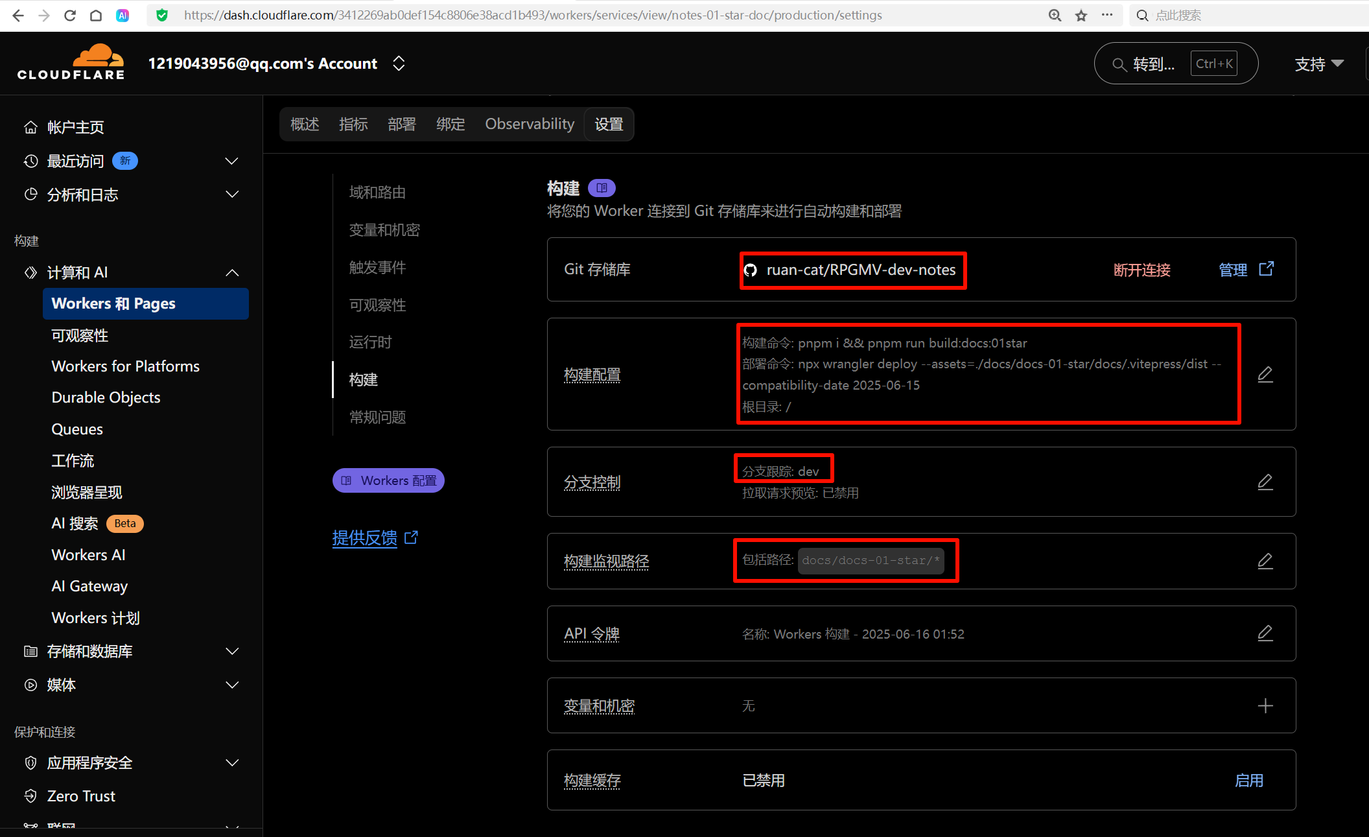1369x837 pixels.
Task: Click the documentation book icon beside 构建 heading
Action: coord(602,188)
